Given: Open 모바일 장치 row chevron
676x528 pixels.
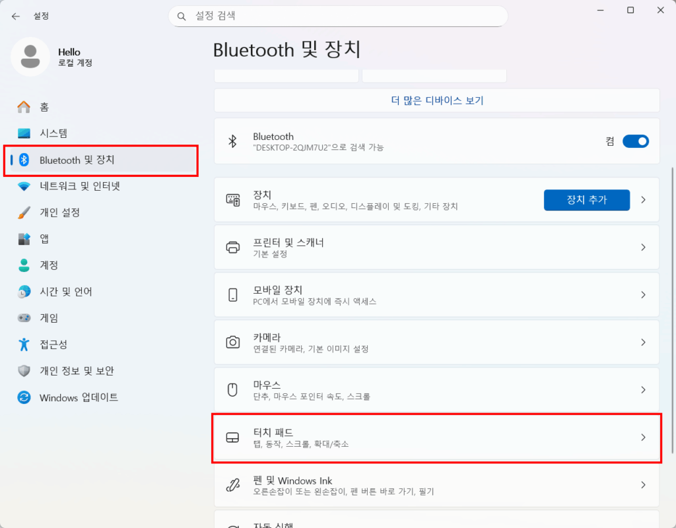Looking at the screenshot, I should (644, 295).
